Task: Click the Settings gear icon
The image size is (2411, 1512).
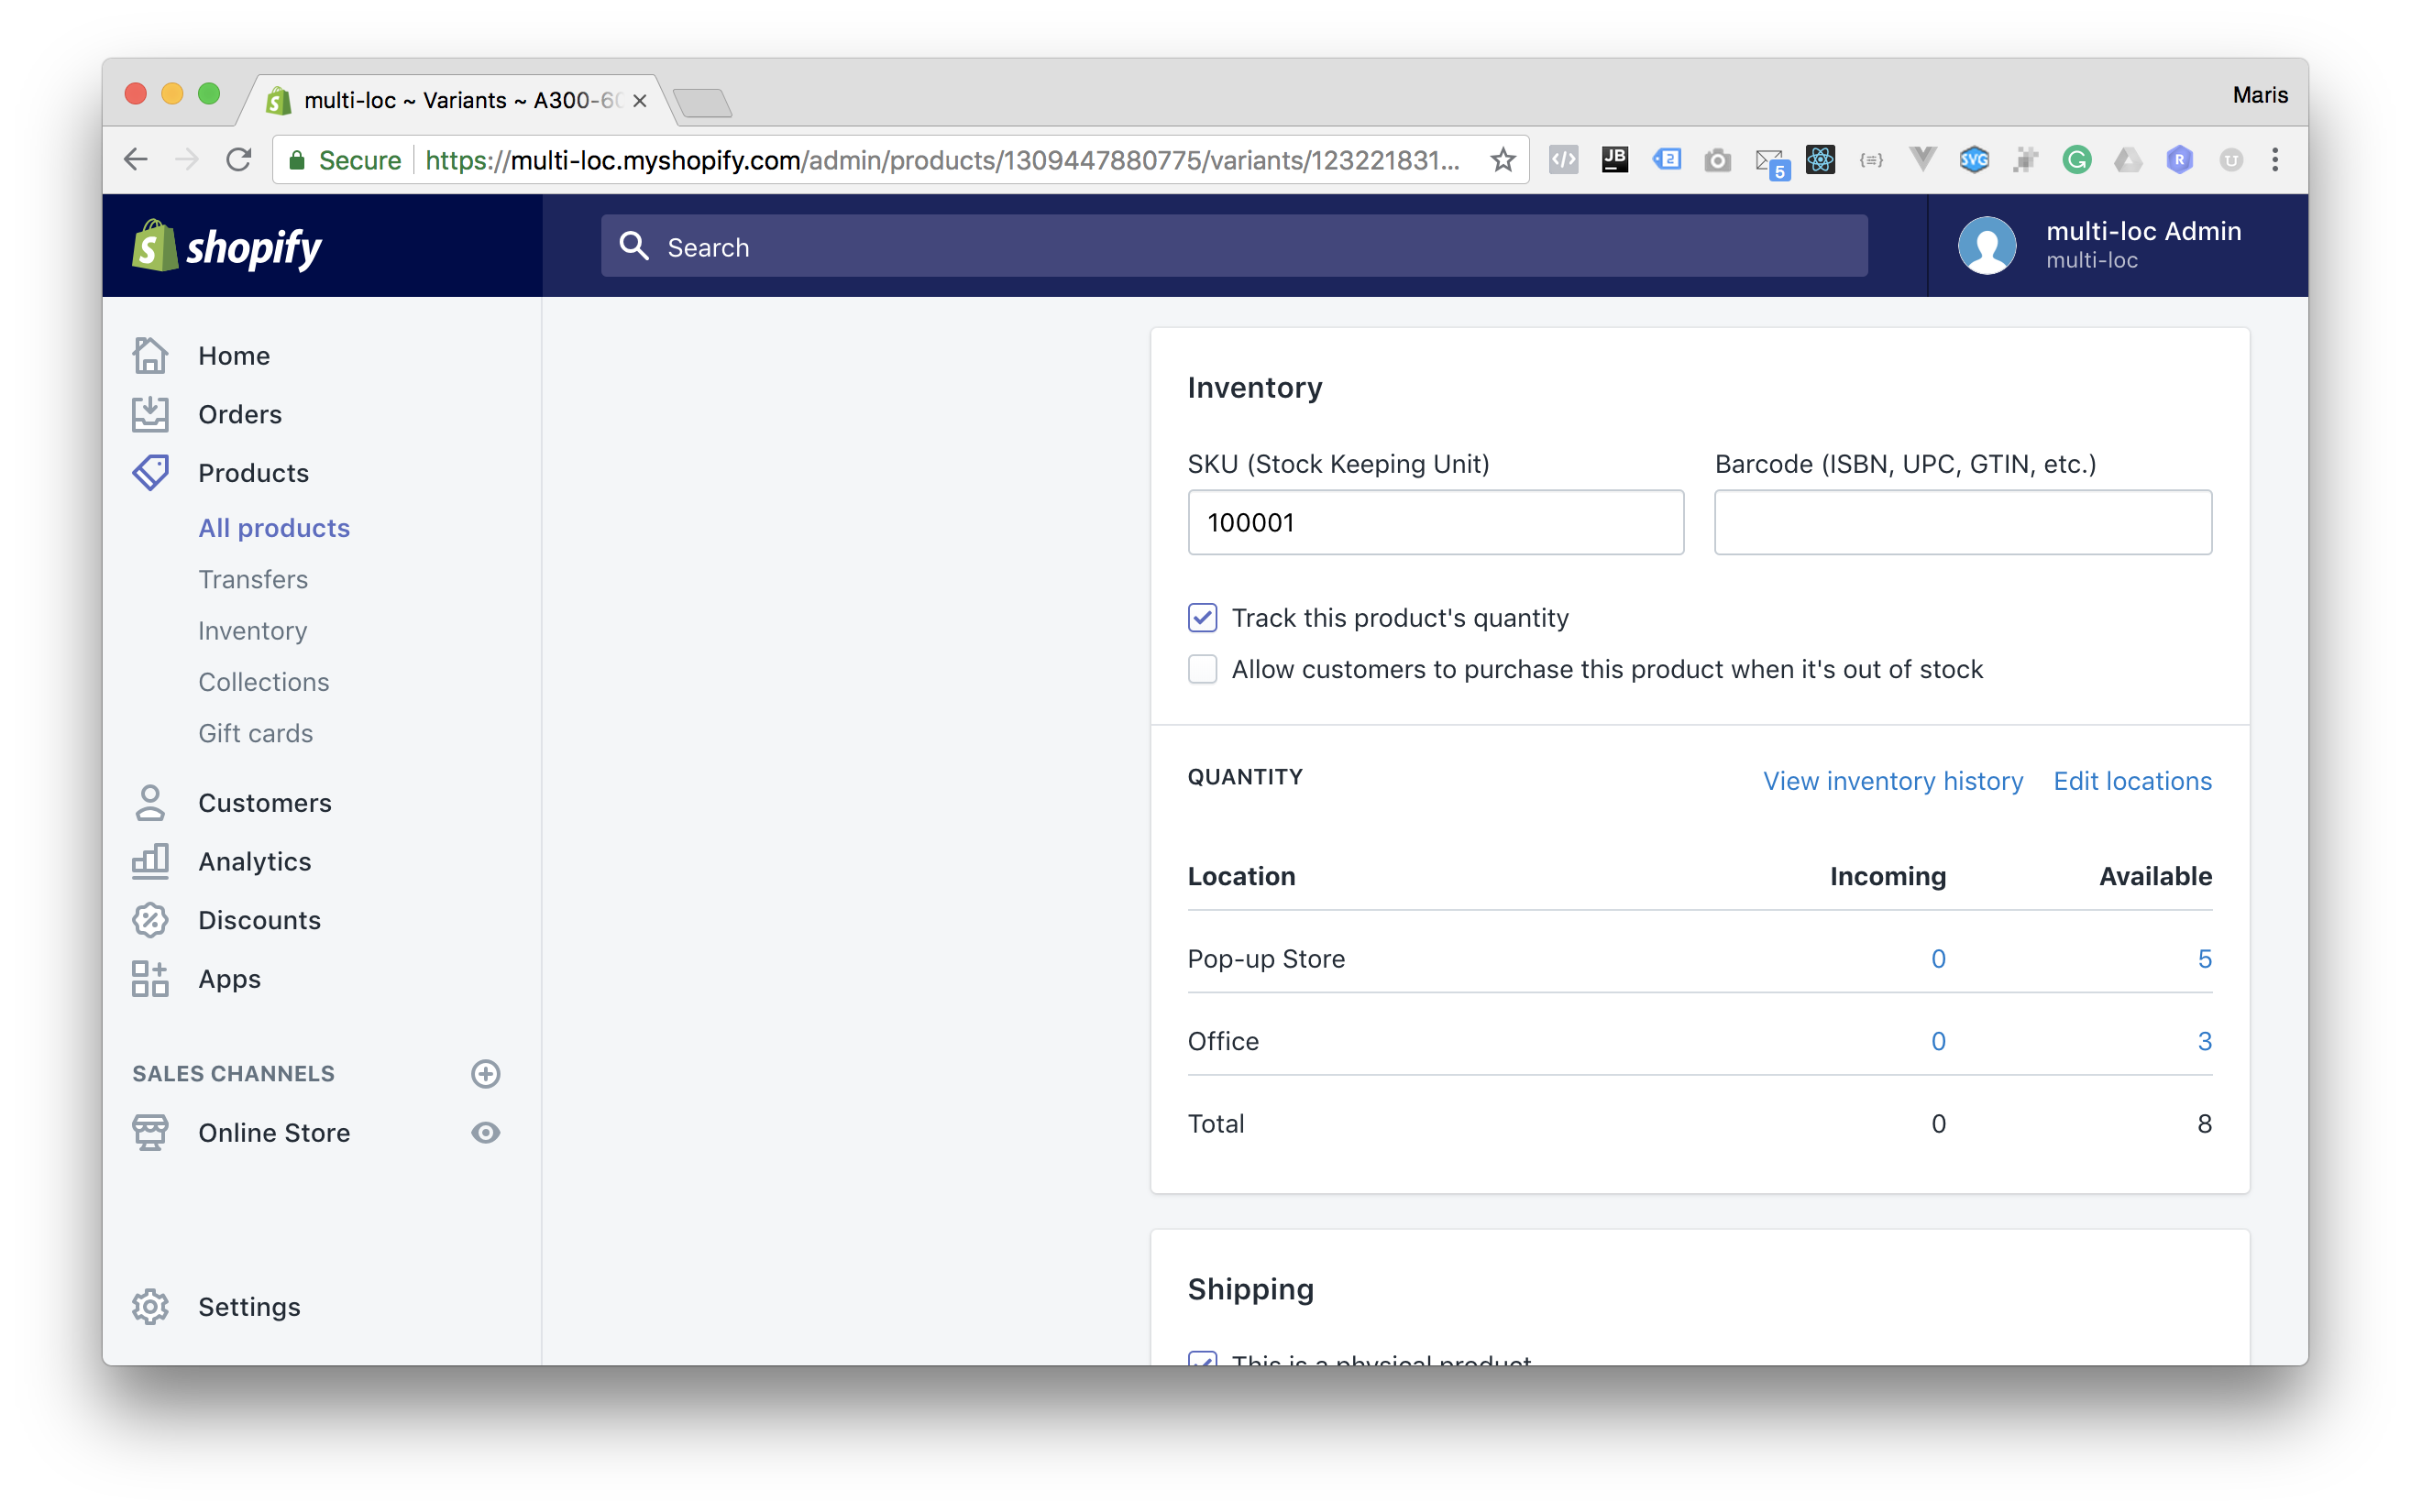Action: [150, 1306]
